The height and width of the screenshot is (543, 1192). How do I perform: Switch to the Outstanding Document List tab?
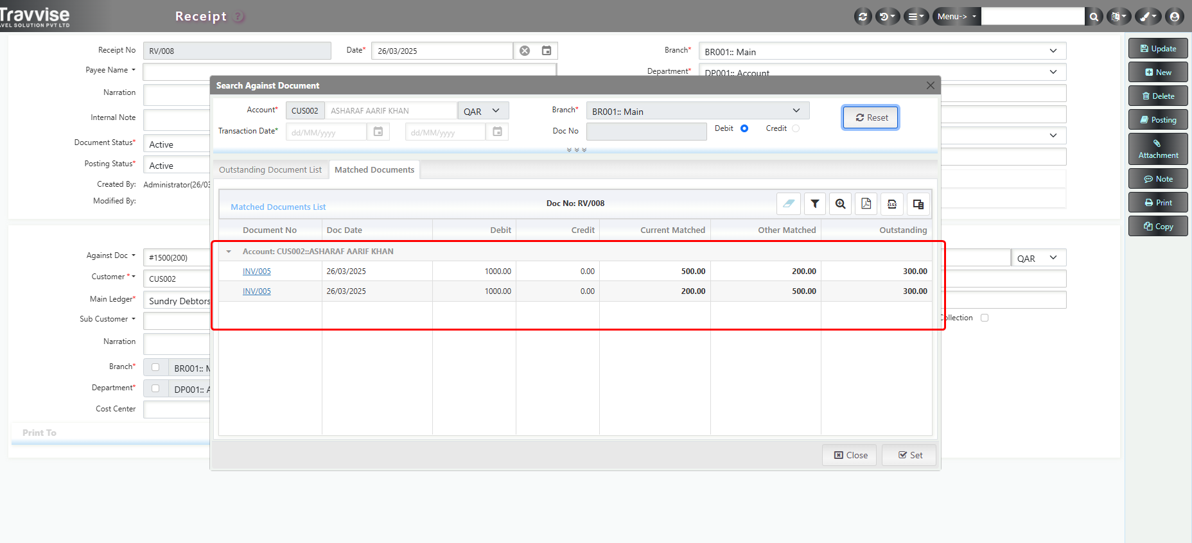270,170
